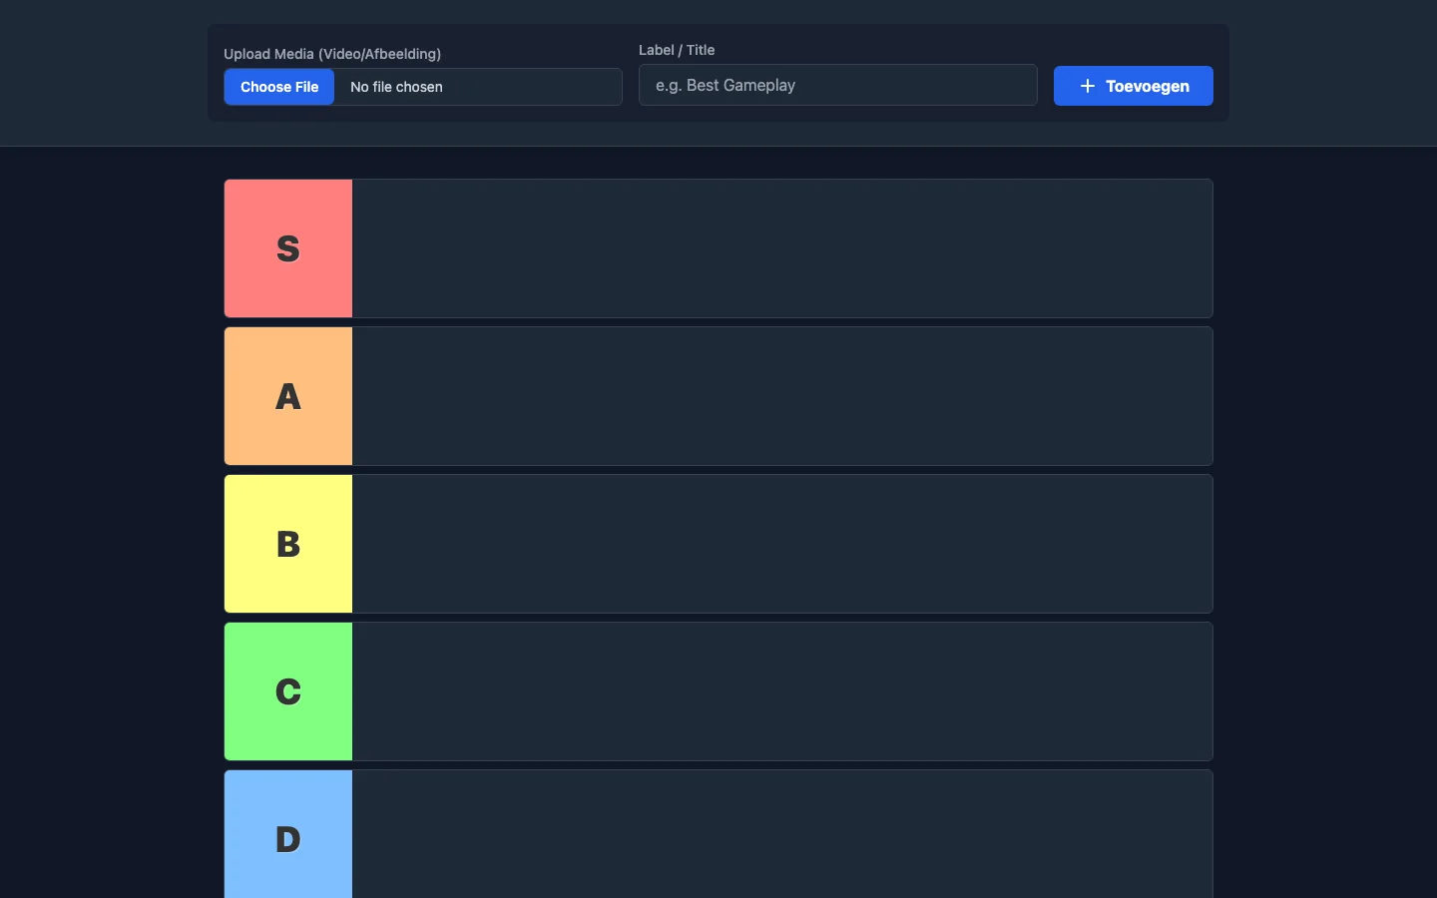Viewport: 1437px width, 898px height.
Task: Click the A tier orange label
Action: [288, 396]
